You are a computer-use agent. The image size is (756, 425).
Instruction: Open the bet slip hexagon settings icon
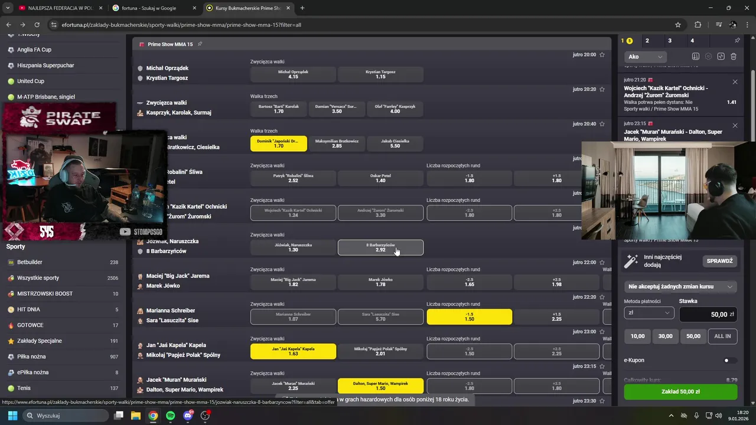click(x=709, y=57)
